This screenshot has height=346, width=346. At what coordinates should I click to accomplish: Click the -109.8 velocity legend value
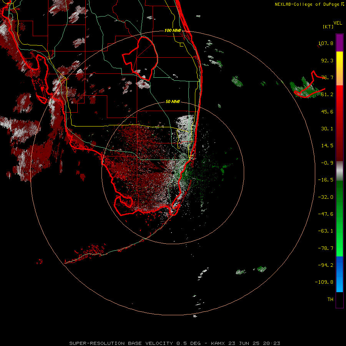324,282
